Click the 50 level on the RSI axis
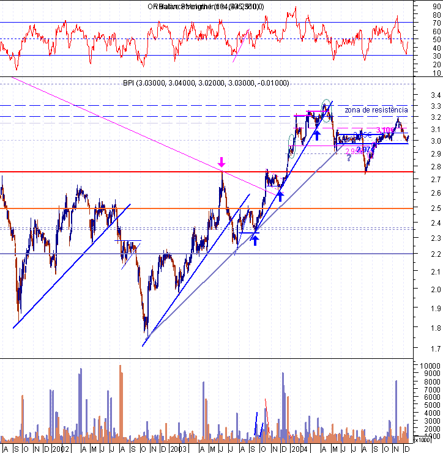443x453 pixels. [437, 40]
